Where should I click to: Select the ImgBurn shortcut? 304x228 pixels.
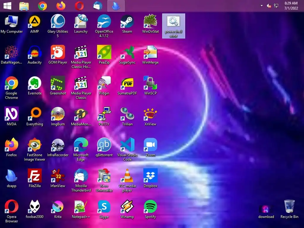(x=58, y=116)
